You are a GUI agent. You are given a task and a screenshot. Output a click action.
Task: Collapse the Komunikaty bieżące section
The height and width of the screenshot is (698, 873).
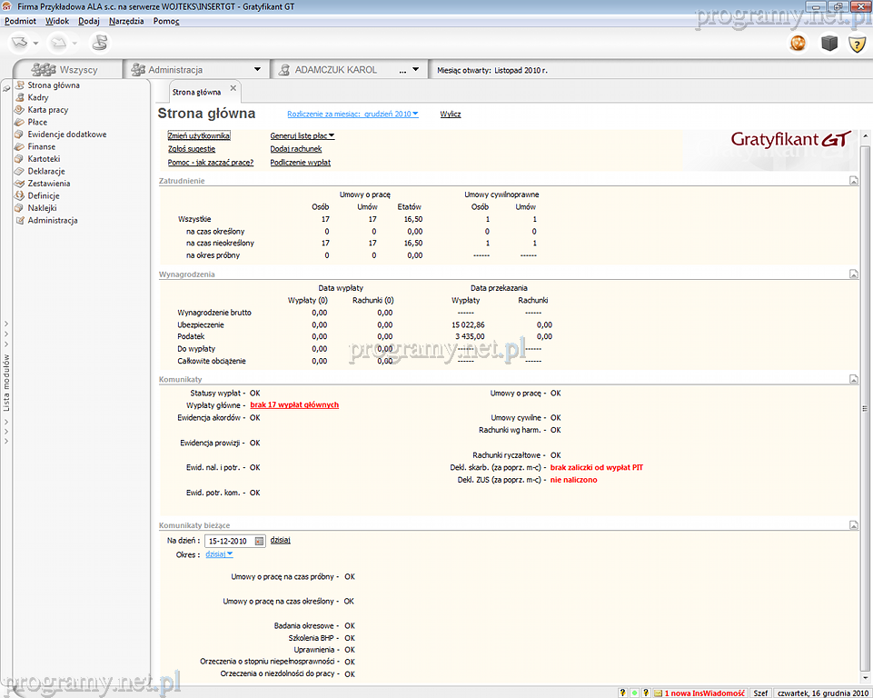point(854,525)
